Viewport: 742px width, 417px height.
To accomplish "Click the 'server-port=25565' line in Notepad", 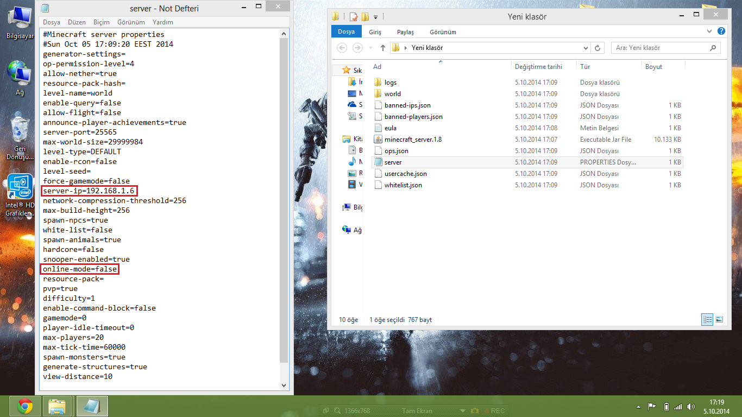I will 80,132.
